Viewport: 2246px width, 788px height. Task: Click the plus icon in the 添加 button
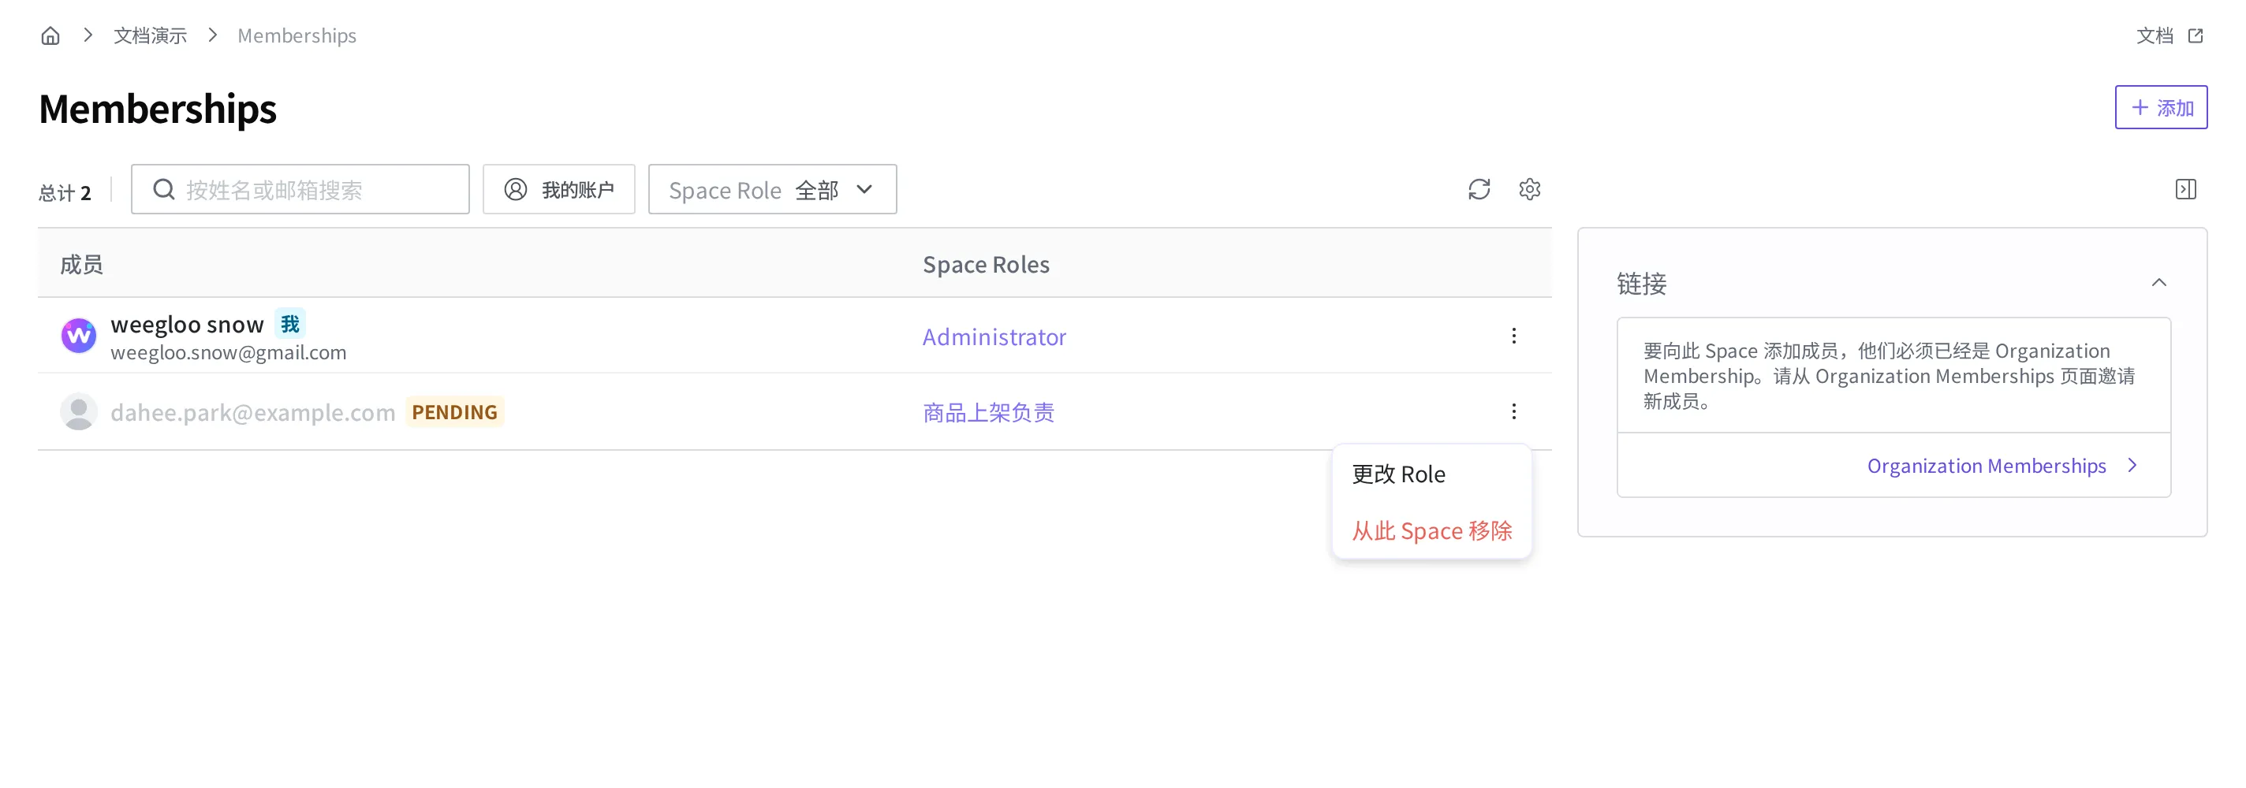click(x=2140, y=107)
